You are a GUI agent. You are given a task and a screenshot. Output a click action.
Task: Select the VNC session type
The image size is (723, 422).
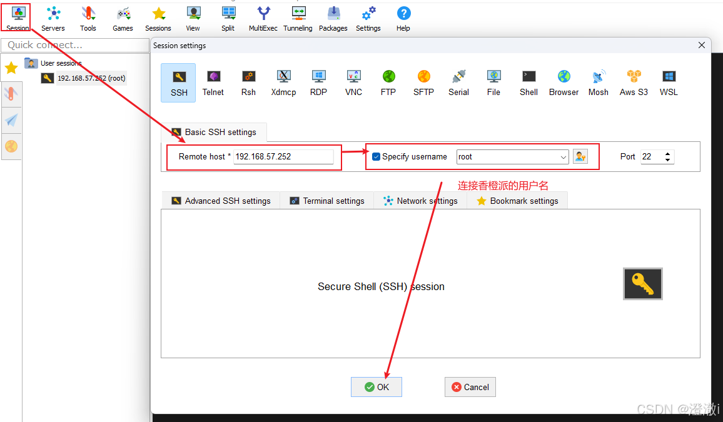click(353, 83)
